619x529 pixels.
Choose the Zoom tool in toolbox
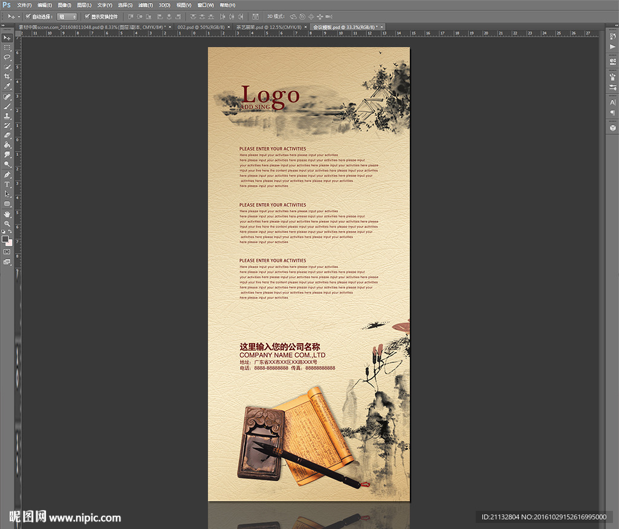(7, 223)
